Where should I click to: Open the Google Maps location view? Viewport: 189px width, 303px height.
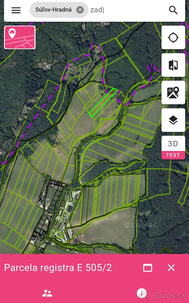173,93
